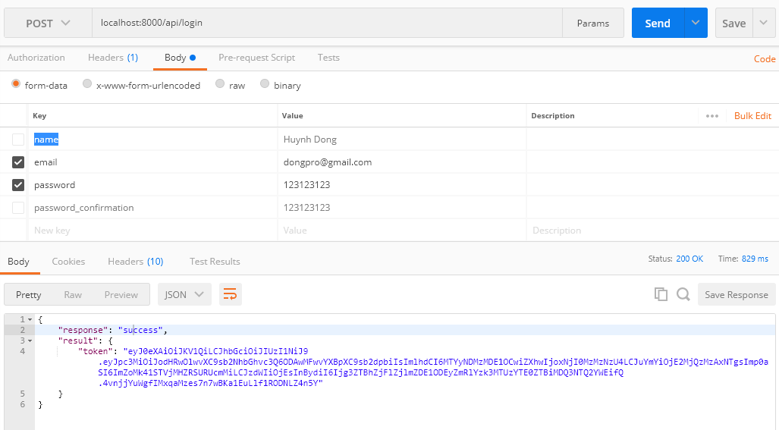The width and height of the screenshot is (779, 430).
Task: Click the Save Response button
Action: coord(737,294)
